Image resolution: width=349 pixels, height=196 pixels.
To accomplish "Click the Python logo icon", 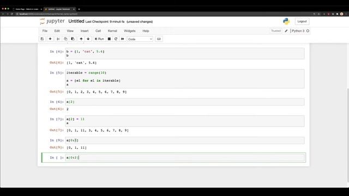I will click(286, 21).
